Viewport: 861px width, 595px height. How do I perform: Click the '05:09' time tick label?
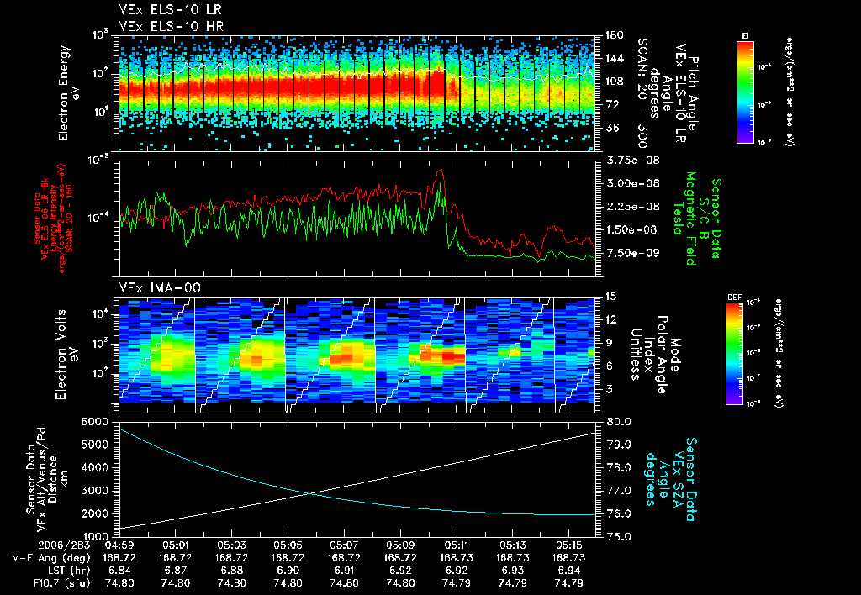(400, 545)
